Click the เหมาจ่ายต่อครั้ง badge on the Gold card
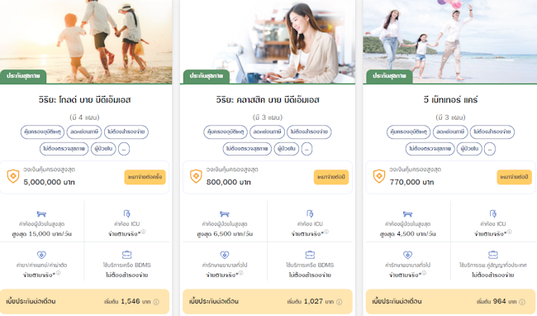Image resolution: width=537 pixels, height=316 pixels. tap(145, 177)
